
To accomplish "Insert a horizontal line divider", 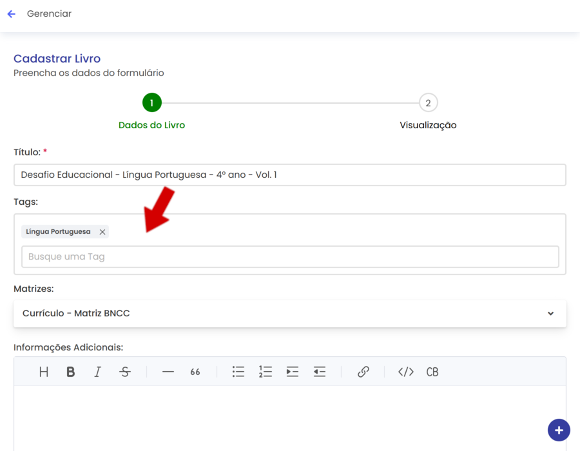I will pyautogui.click(x=168, y=372).
